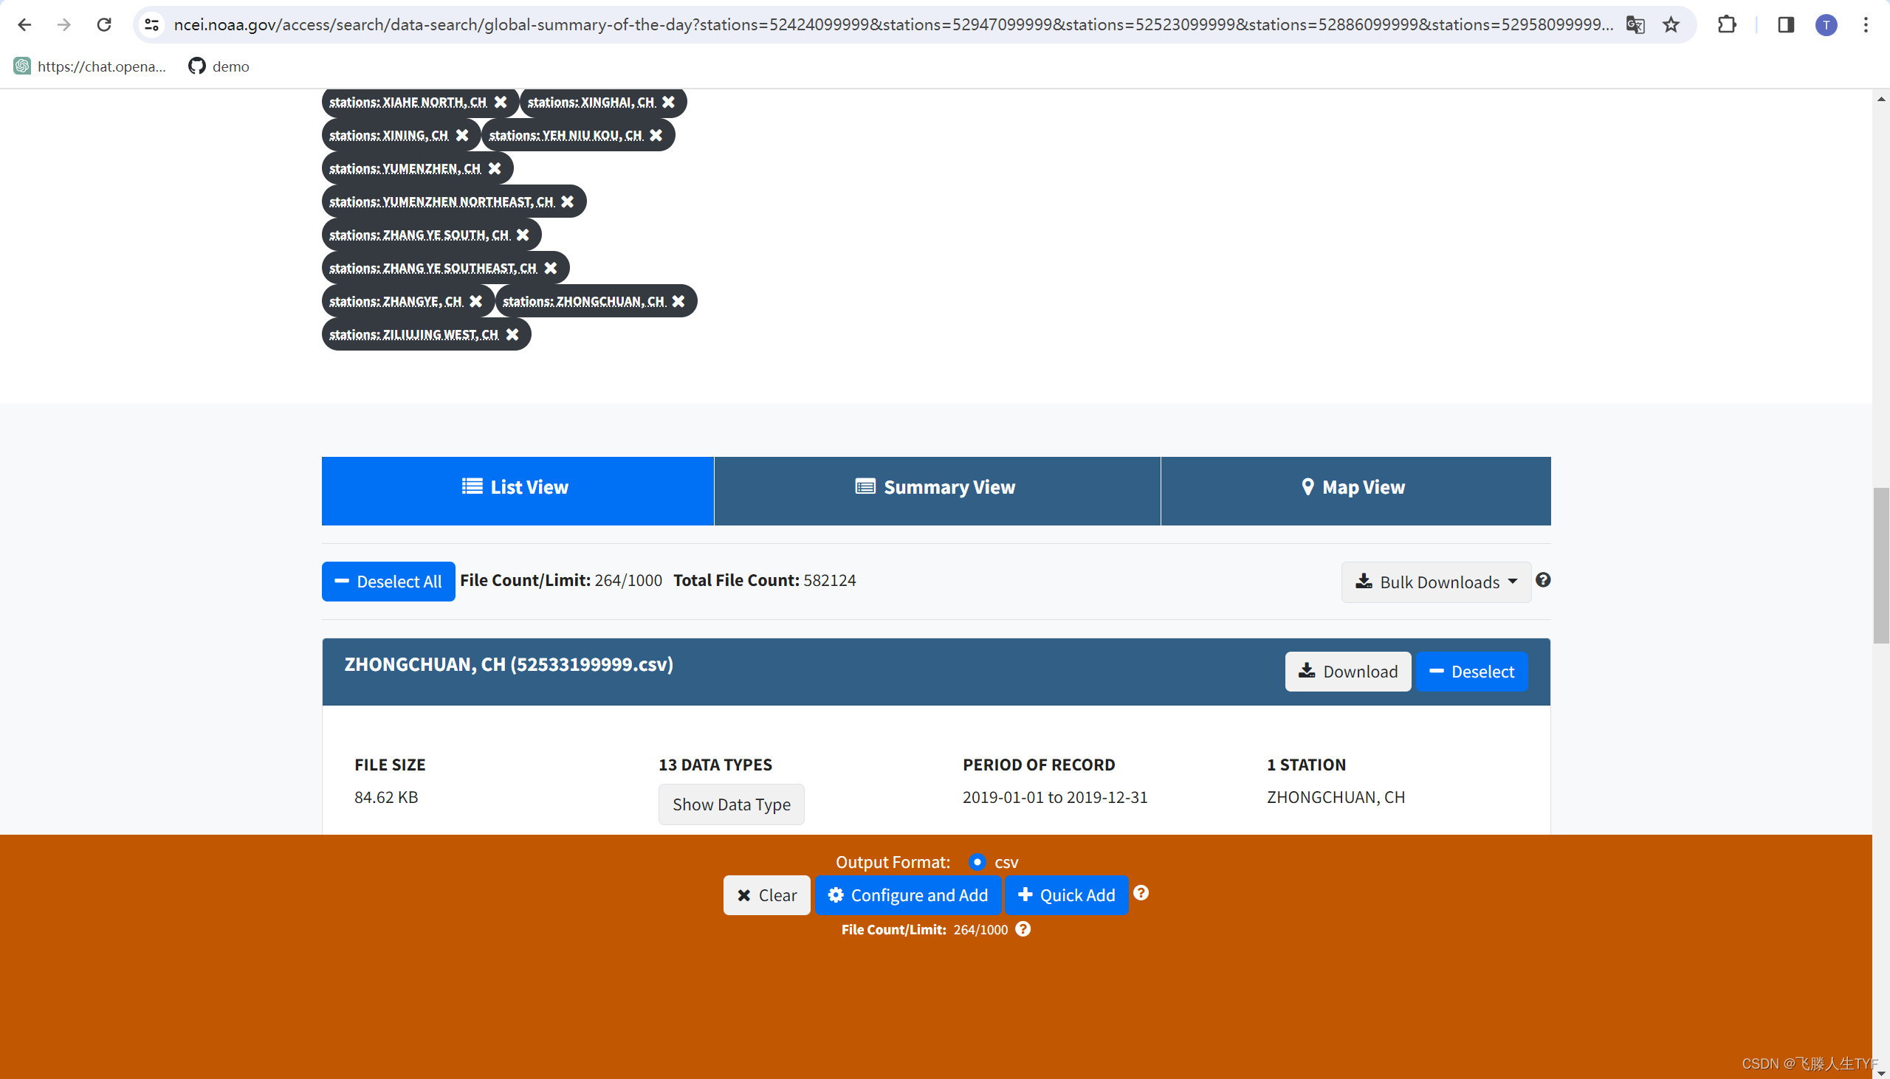This screenshot has height=1079, width=1890.
Task: Switch to Map View tab
Action: pyautogui.click(x=1353, y=486)
